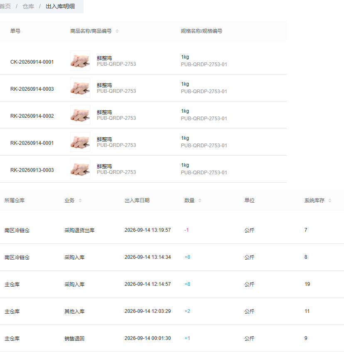Click the 单位 column header

(249, 201)
